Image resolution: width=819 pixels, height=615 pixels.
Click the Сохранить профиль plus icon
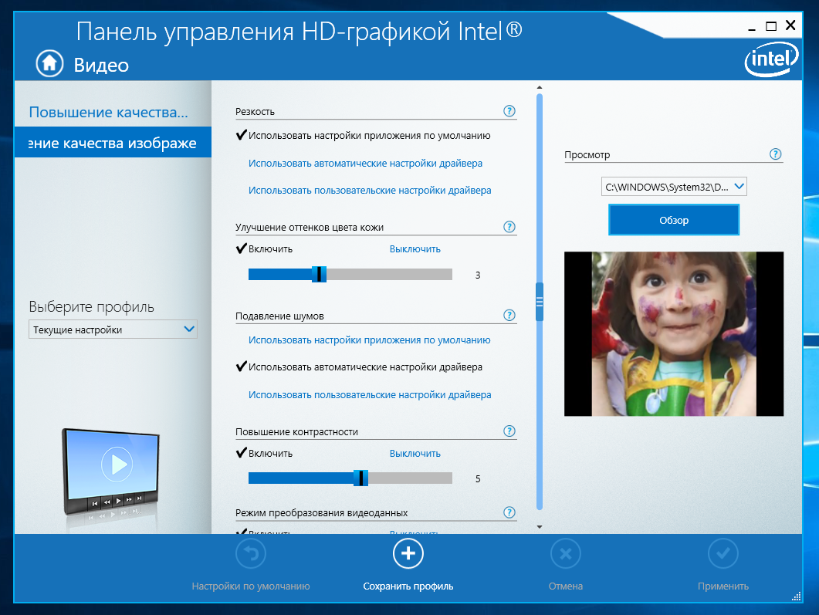pos(408,553)
